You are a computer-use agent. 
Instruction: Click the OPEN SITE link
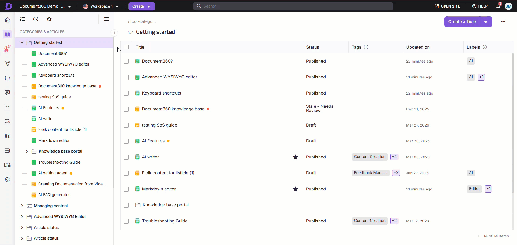click(447, 6)
